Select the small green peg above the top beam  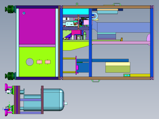pyautogui.click(x=77, y=4)
